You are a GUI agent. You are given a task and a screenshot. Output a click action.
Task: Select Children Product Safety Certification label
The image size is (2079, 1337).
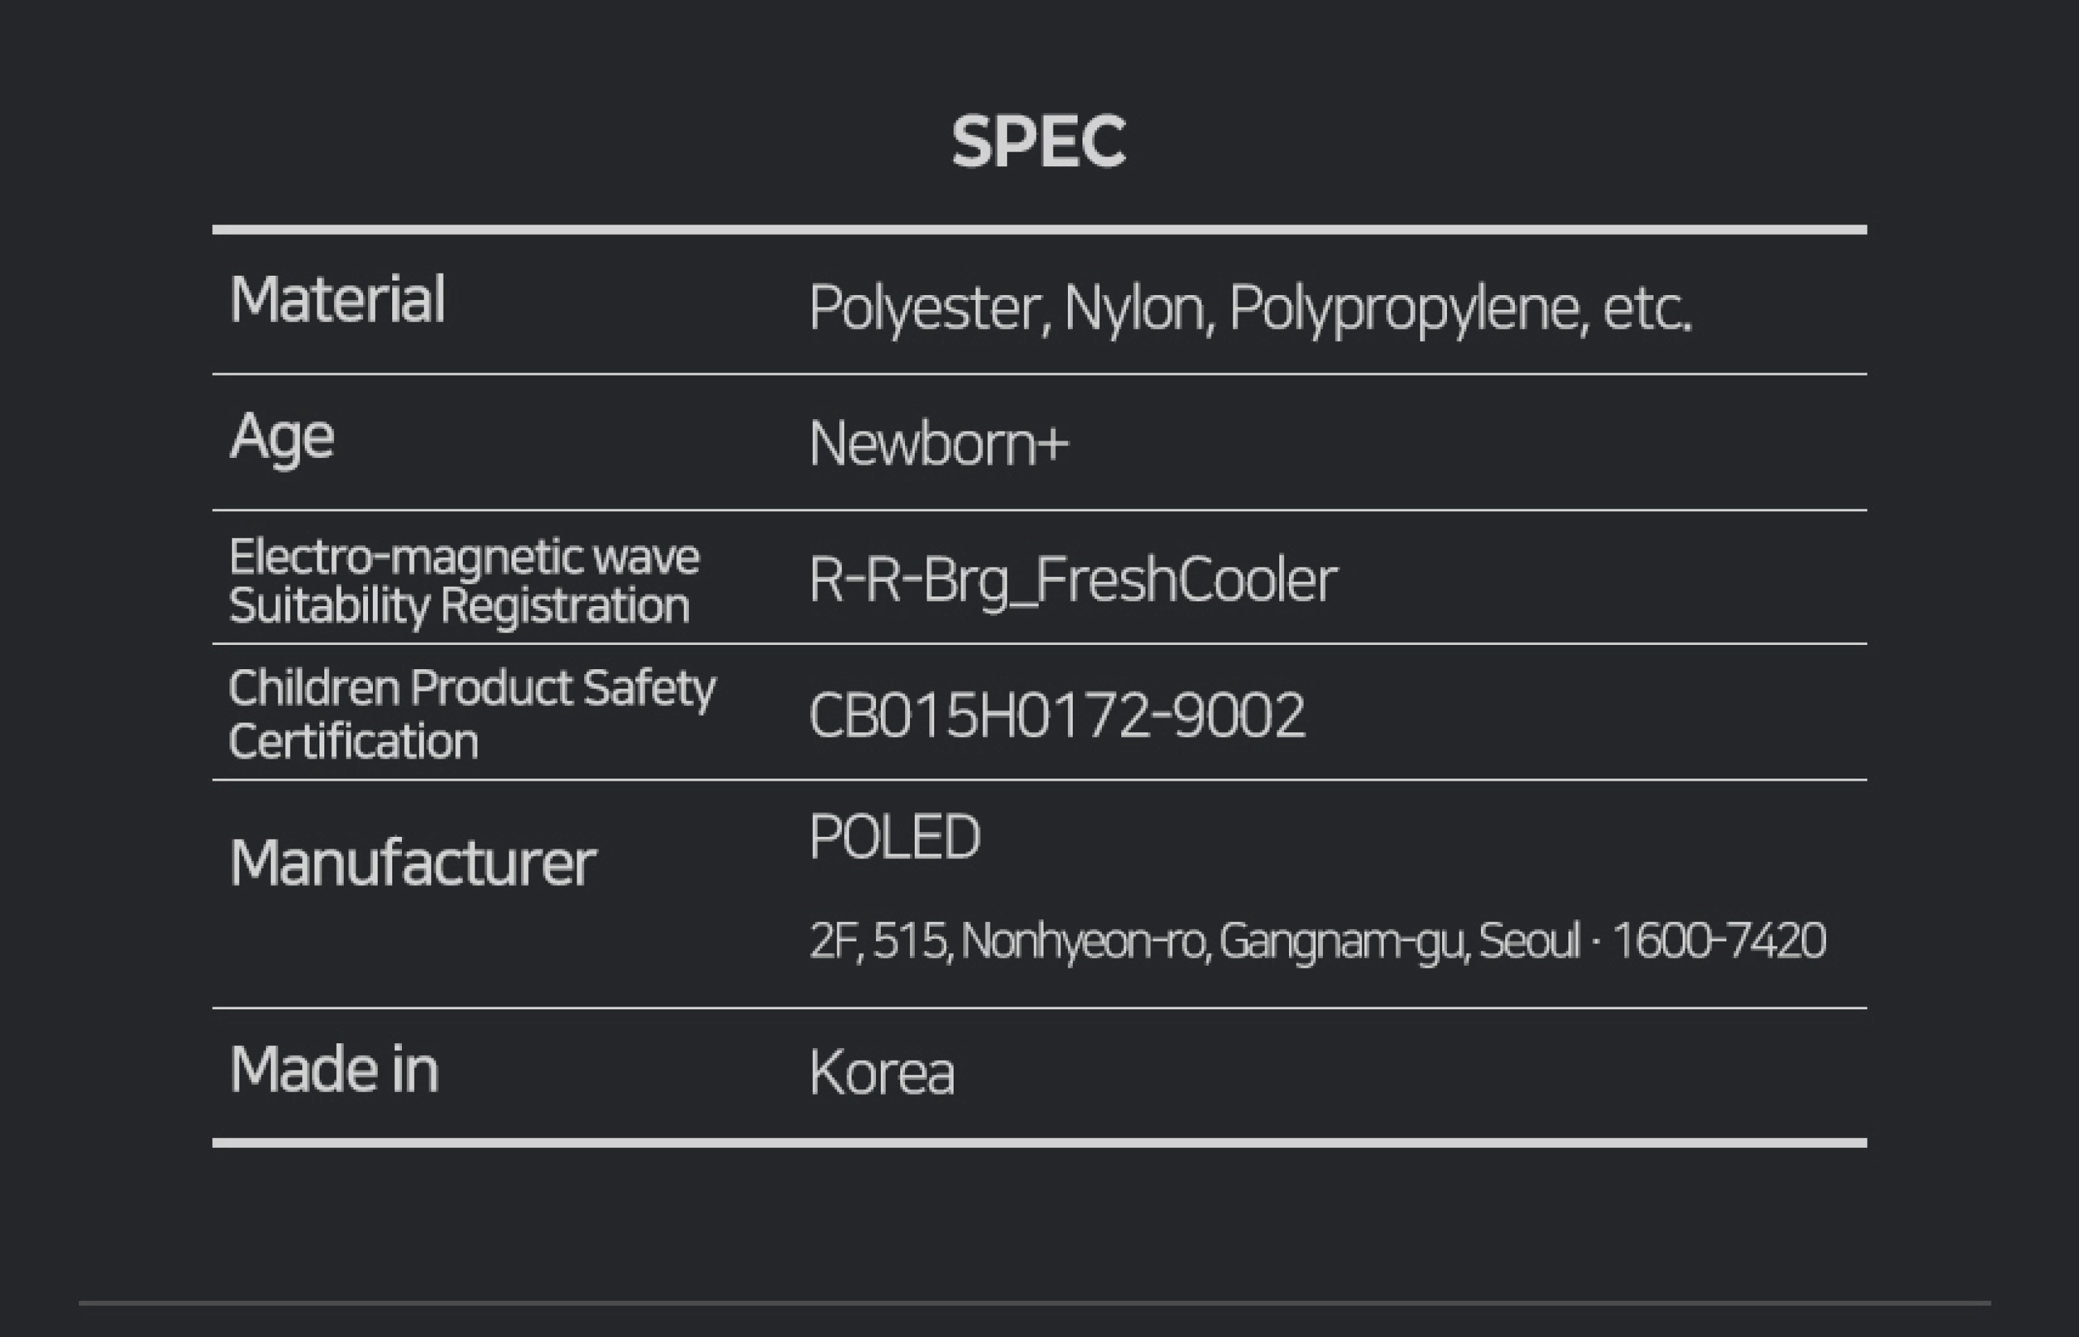pyautogui.click(x=473, y=714)
